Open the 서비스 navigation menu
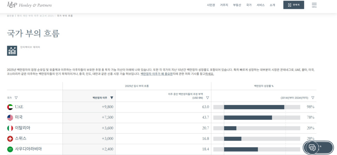The image size is (337, 155). click(260, 5)
